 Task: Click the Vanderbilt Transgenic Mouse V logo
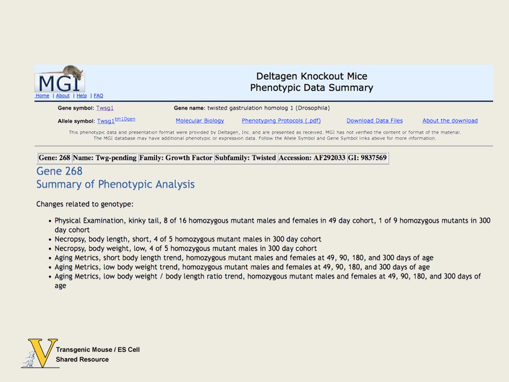(x=40, y=353)
